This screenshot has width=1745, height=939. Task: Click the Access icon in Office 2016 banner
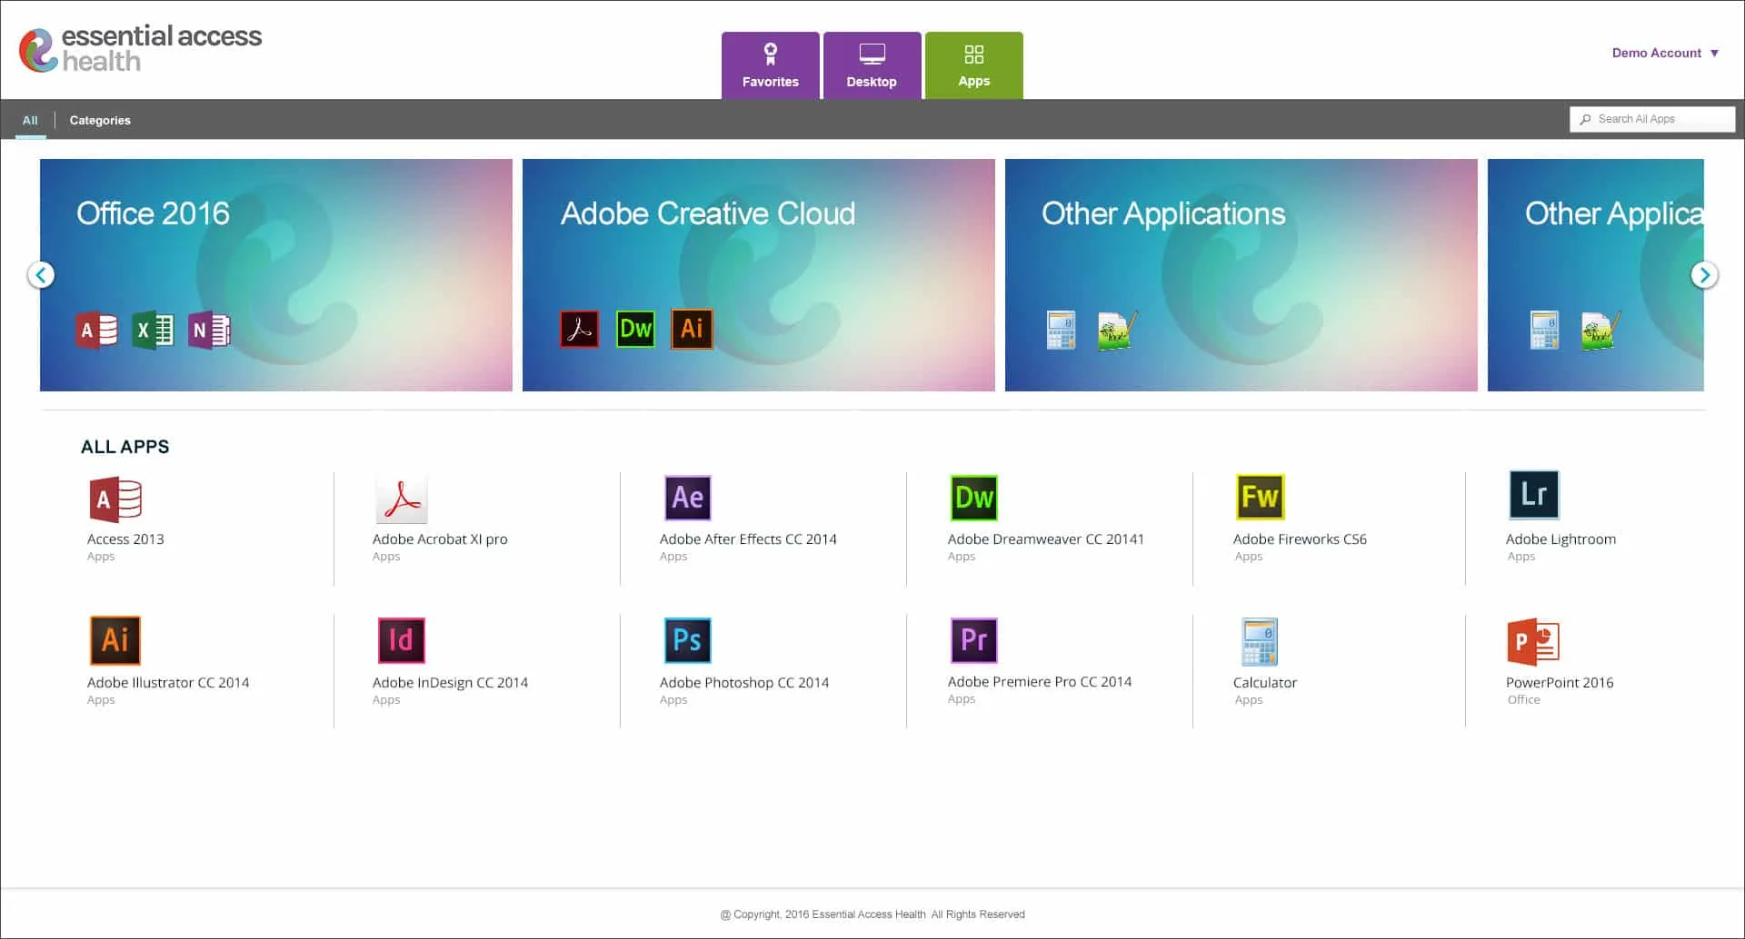click(96, 330)
